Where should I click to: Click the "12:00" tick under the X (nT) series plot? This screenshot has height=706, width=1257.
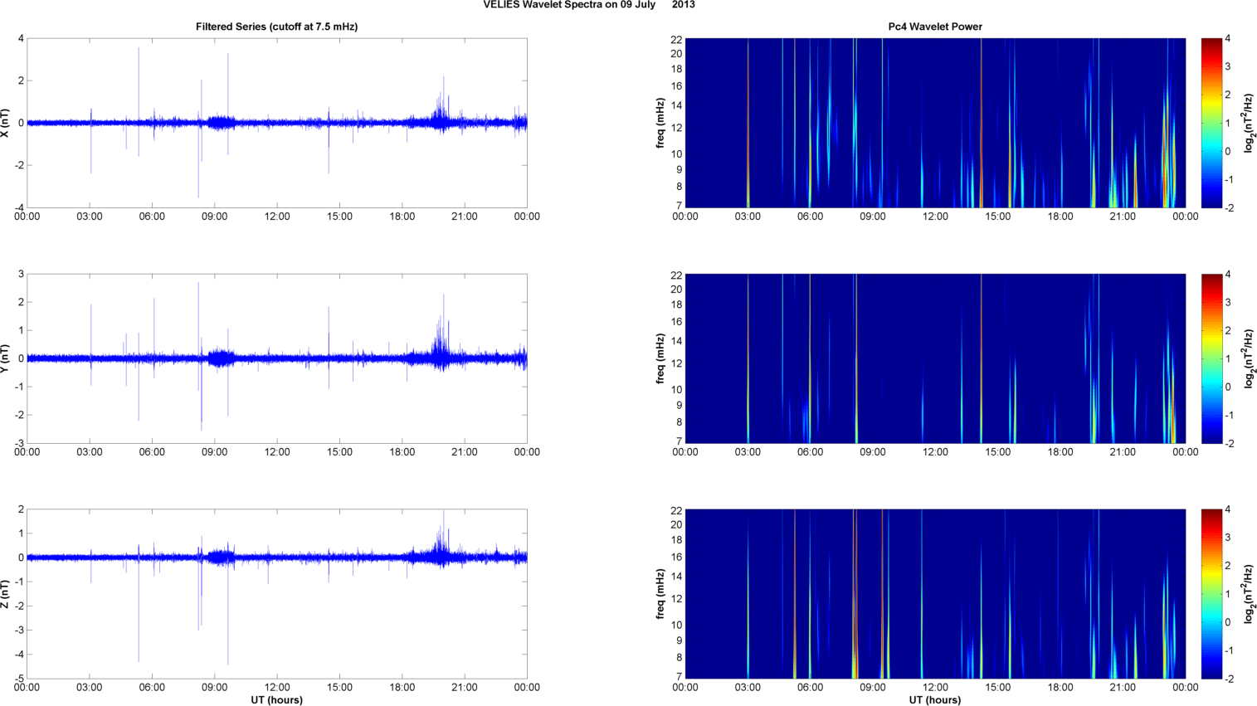pyautogui.click(x=277, y=217)
